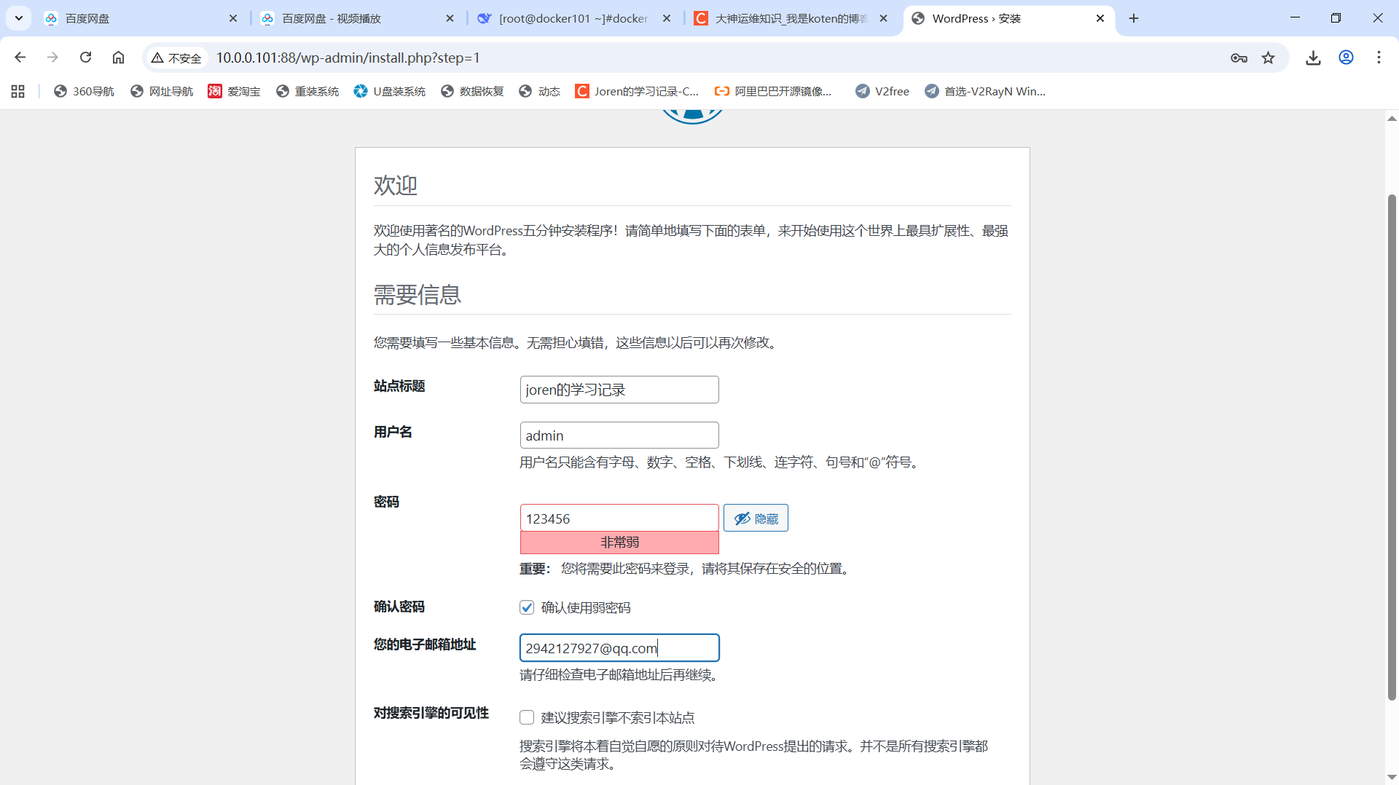Click the address bar URL
This screenshot has width=1399, height=785.
click(x=348, y=58)
